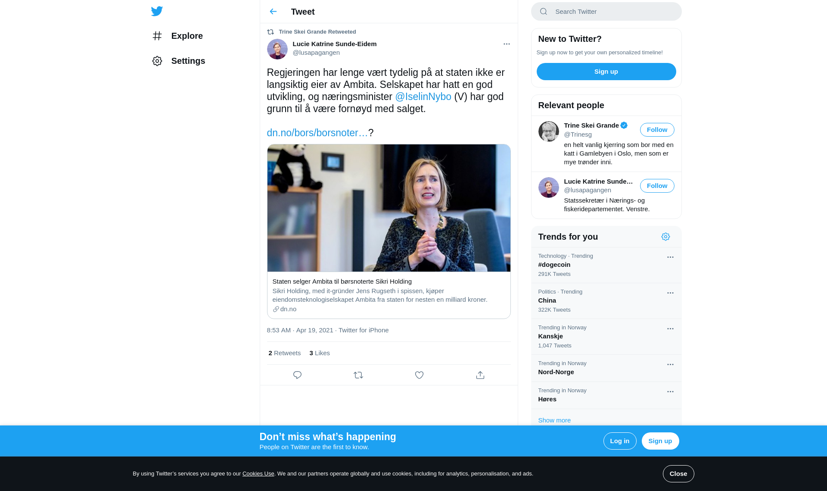The width and height of the screenshot is (827, 491).
Task: Go back using the arrow icon
Action: tap(273, 12)
